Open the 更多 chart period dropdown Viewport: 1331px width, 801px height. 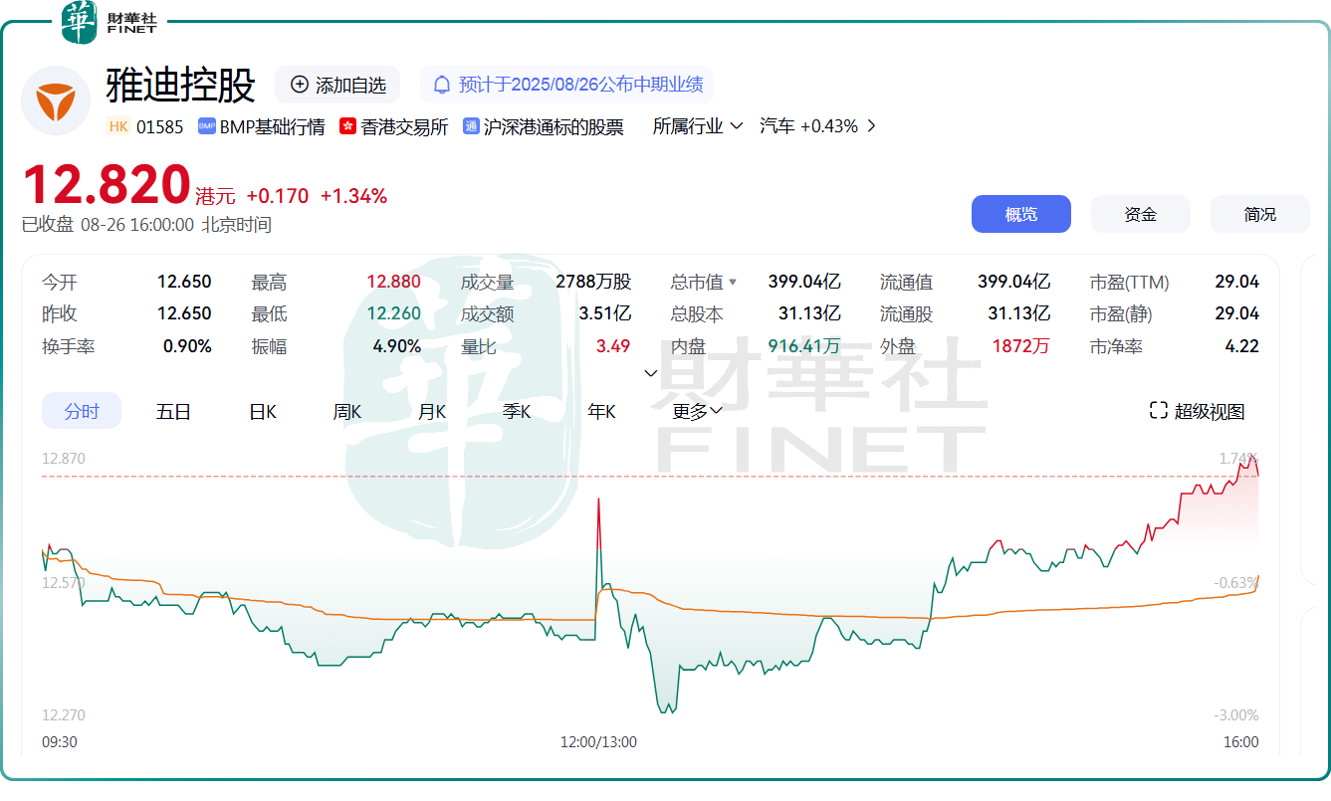(697, 411)
